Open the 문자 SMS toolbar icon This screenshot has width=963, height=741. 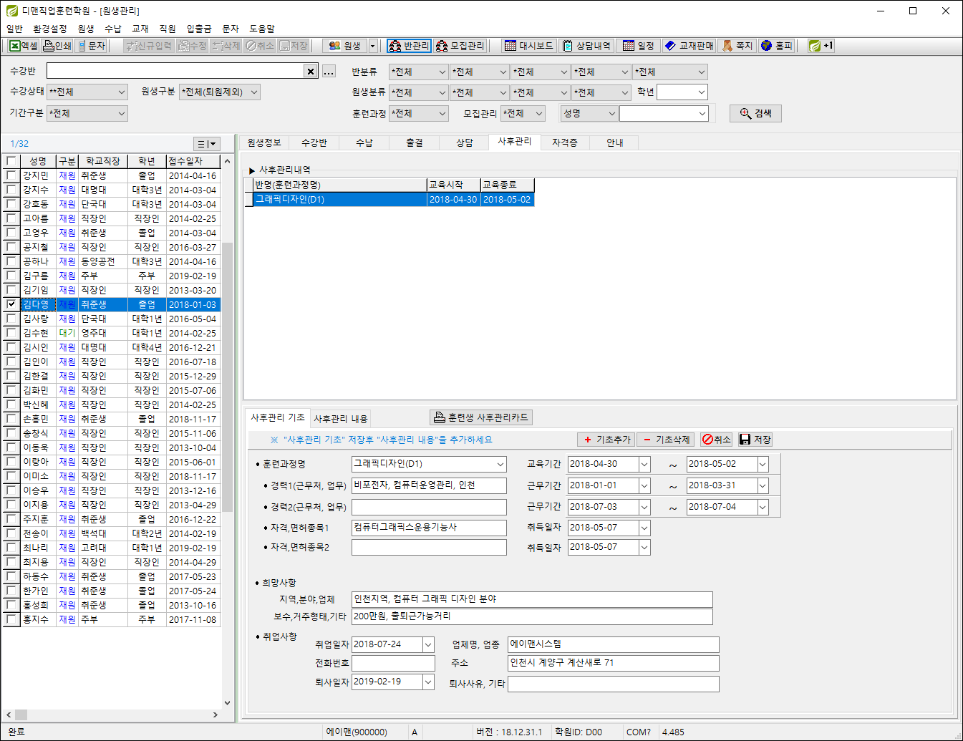tap(92, 46)
